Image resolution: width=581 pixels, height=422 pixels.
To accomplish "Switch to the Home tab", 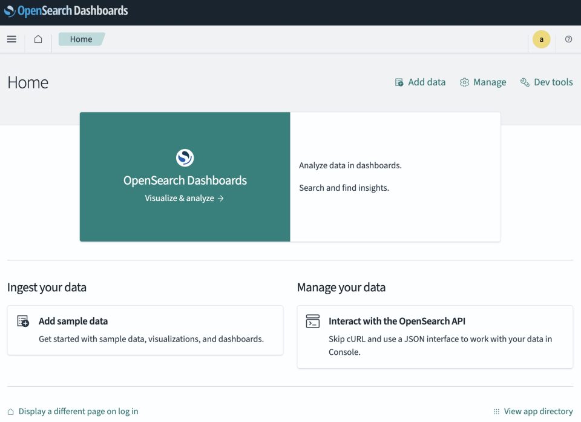I will [80, 39].
